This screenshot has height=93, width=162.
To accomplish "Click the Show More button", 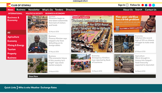I will coord(92,76).
